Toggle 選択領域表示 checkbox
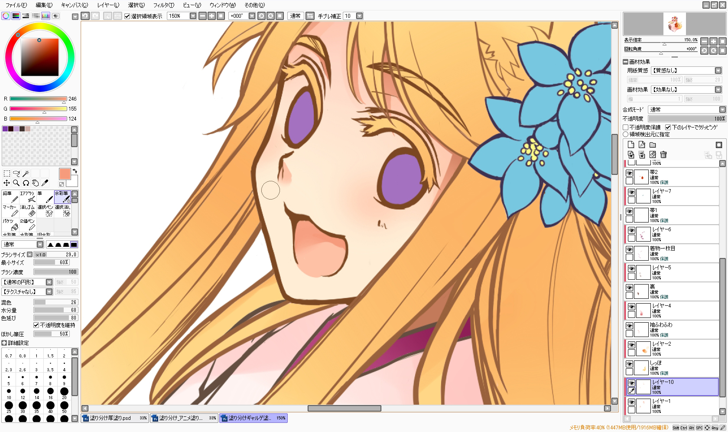The image size is (728, 432). click(x=127, y=16)
